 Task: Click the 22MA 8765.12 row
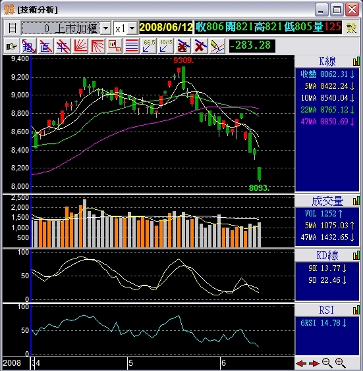click(x=327, y=110)
